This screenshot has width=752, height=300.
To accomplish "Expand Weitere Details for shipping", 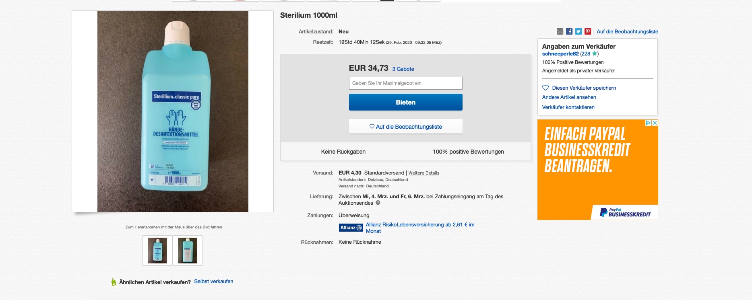I will click(x=424, y=173).
